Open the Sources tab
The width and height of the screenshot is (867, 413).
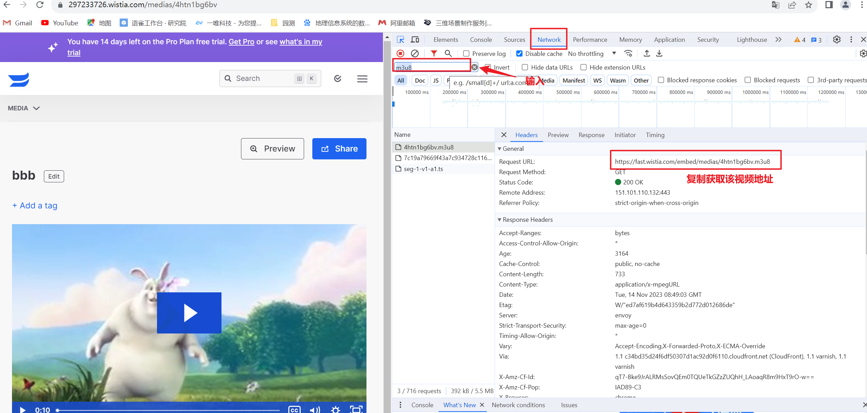point(514,40)
